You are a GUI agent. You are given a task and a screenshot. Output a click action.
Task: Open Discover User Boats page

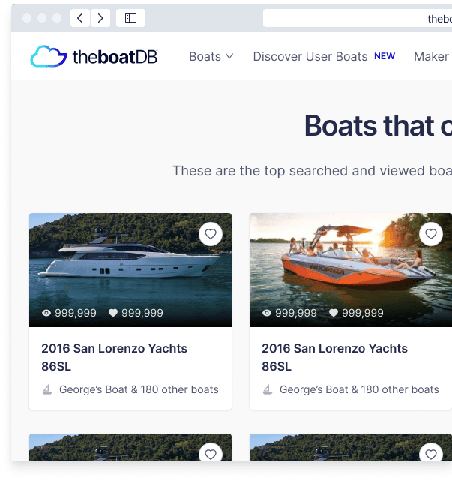point(310,57)
